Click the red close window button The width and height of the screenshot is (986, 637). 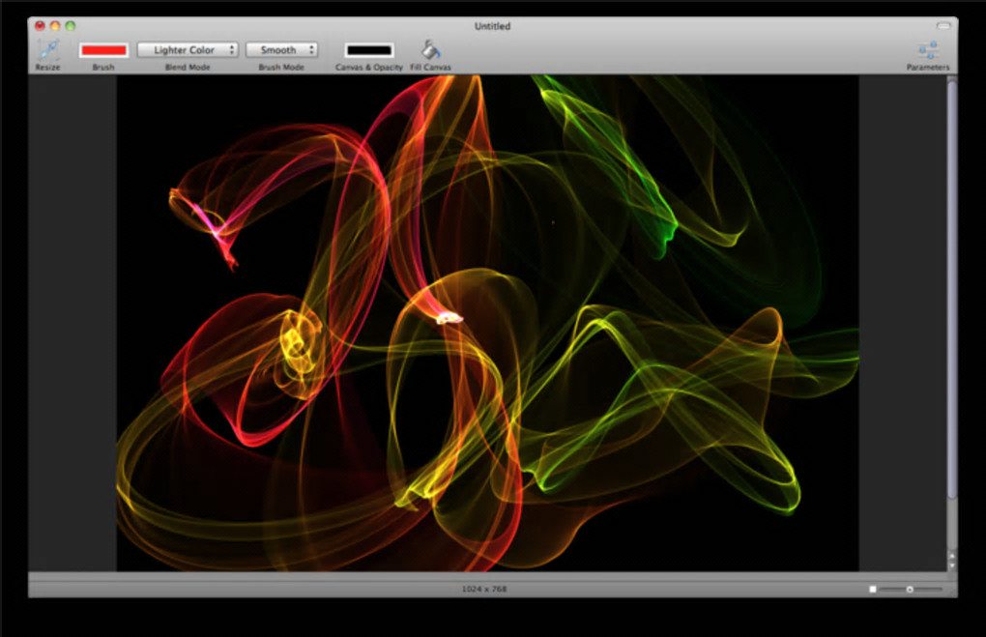(x=41, y=26)
